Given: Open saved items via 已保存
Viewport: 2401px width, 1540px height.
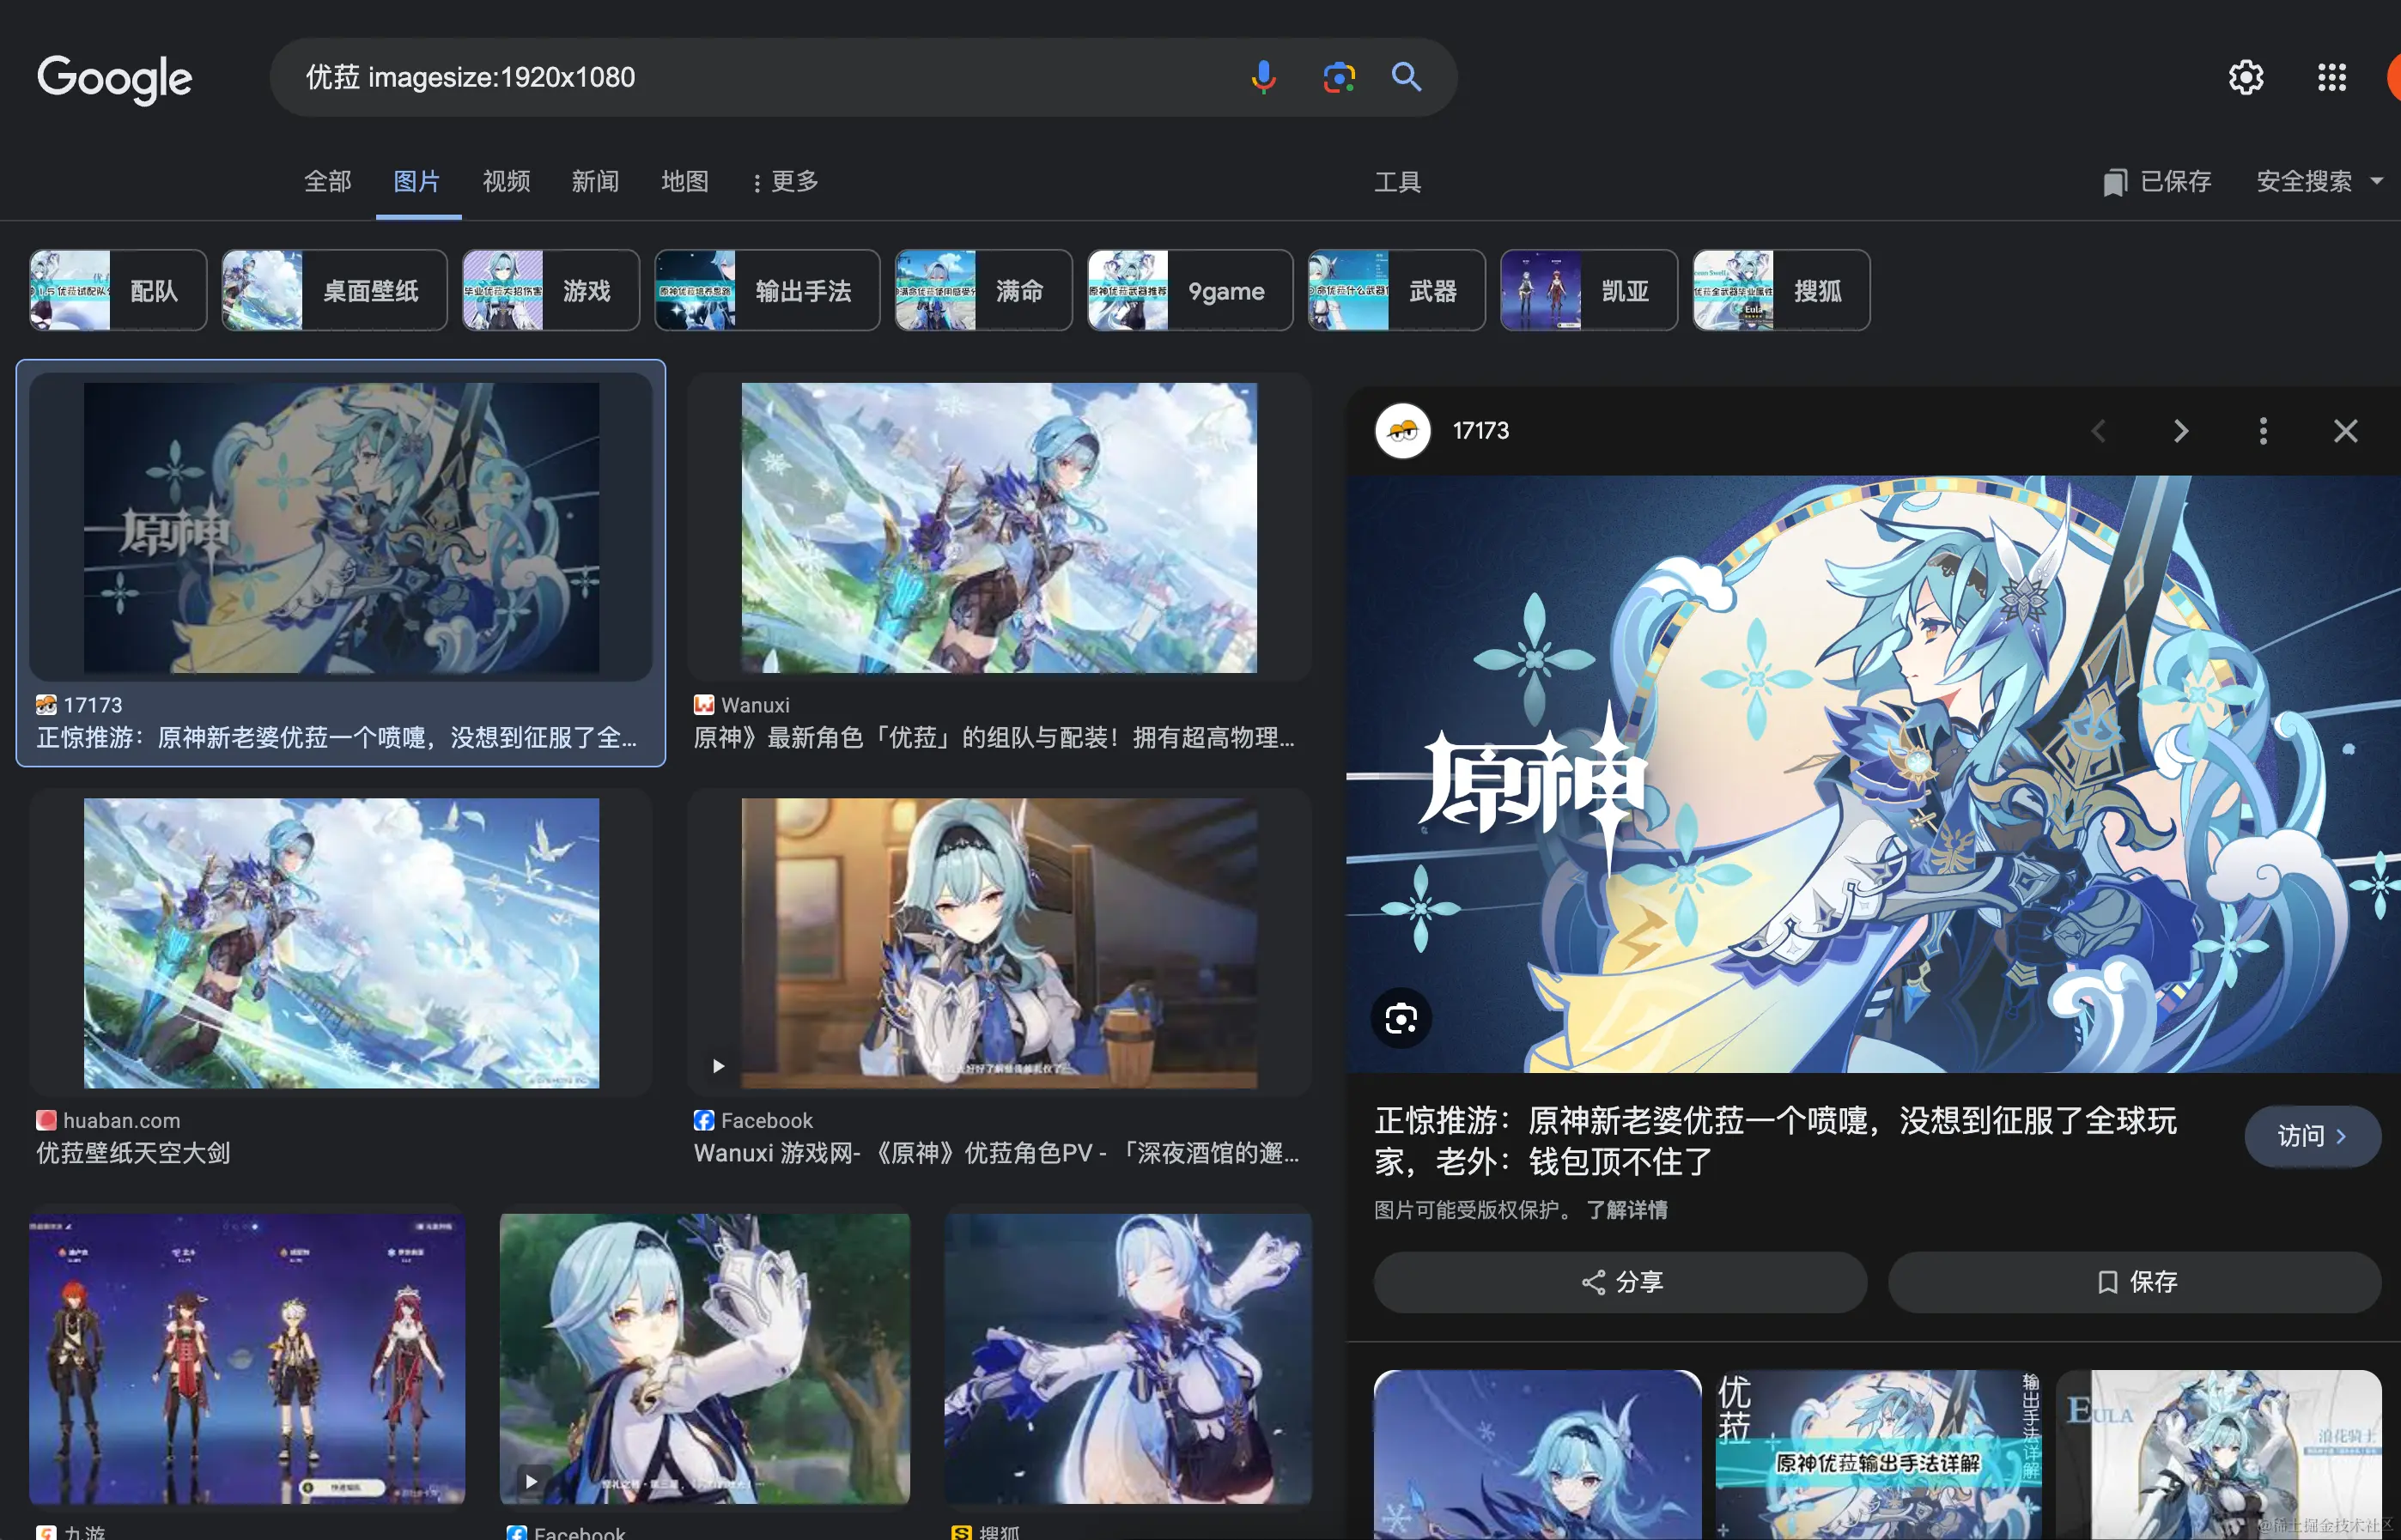Looking at the screenshot, I should [2156, 181].
